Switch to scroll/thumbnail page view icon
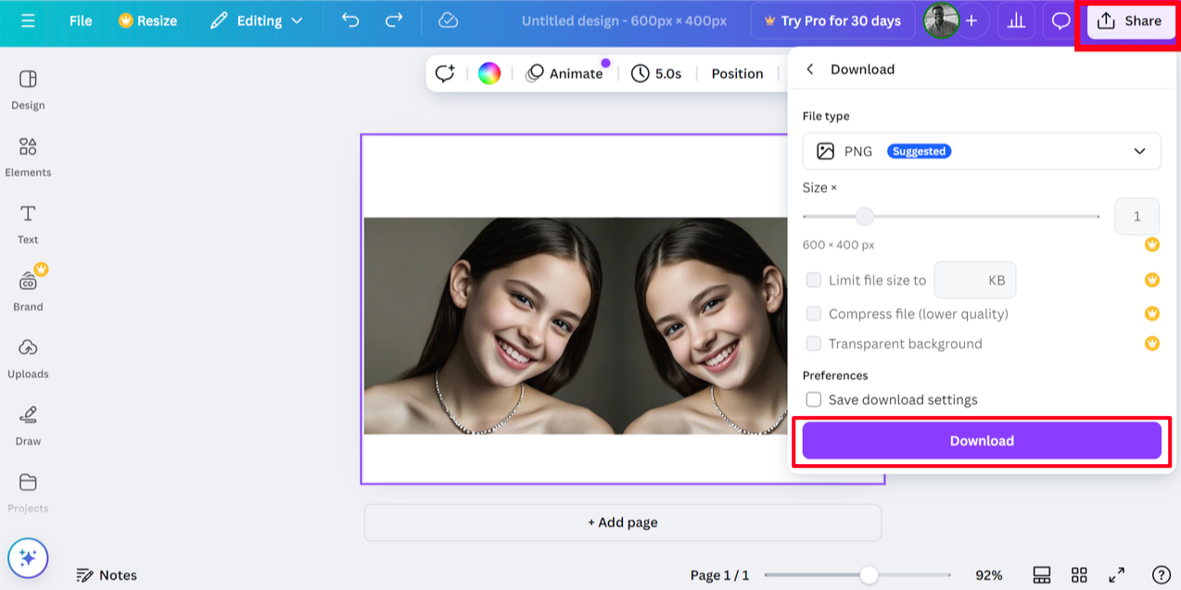 [x=1041, y=575]
